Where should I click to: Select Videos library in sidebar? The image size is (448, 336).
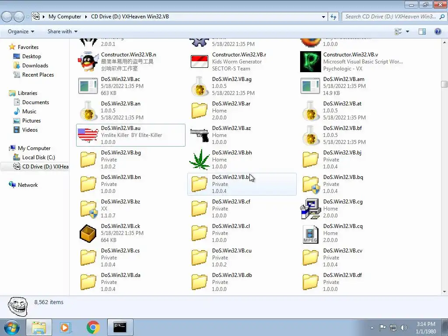(30, 129)
